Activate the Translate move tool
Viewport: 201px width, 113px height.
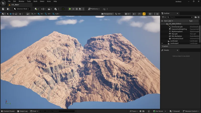click(x=11, y=14)
